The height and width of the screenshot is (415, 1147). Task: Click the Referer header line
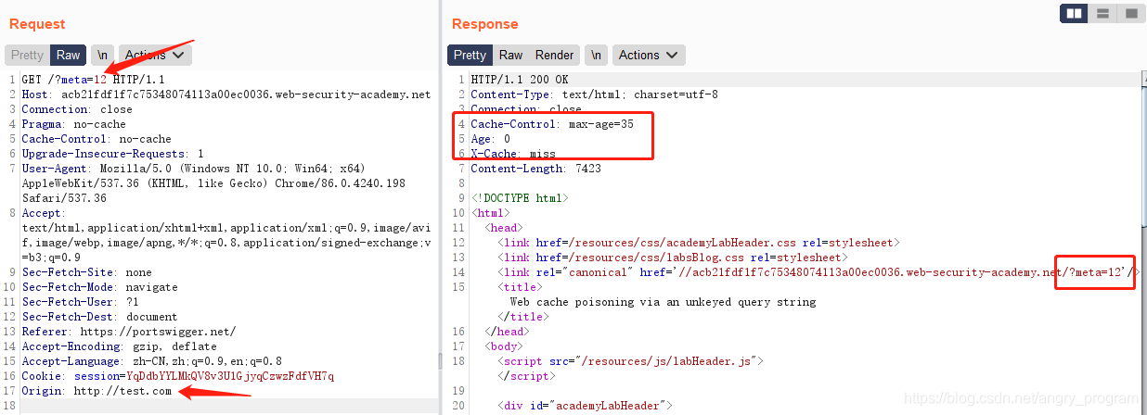[x=128, y=332]
